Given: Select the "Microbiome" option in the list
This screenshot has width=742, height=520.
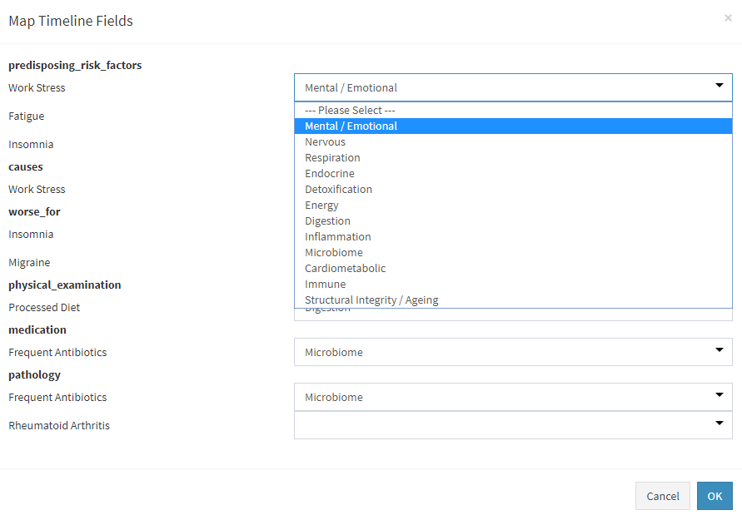Looking at the screenshot, I should tap(333, 252).
